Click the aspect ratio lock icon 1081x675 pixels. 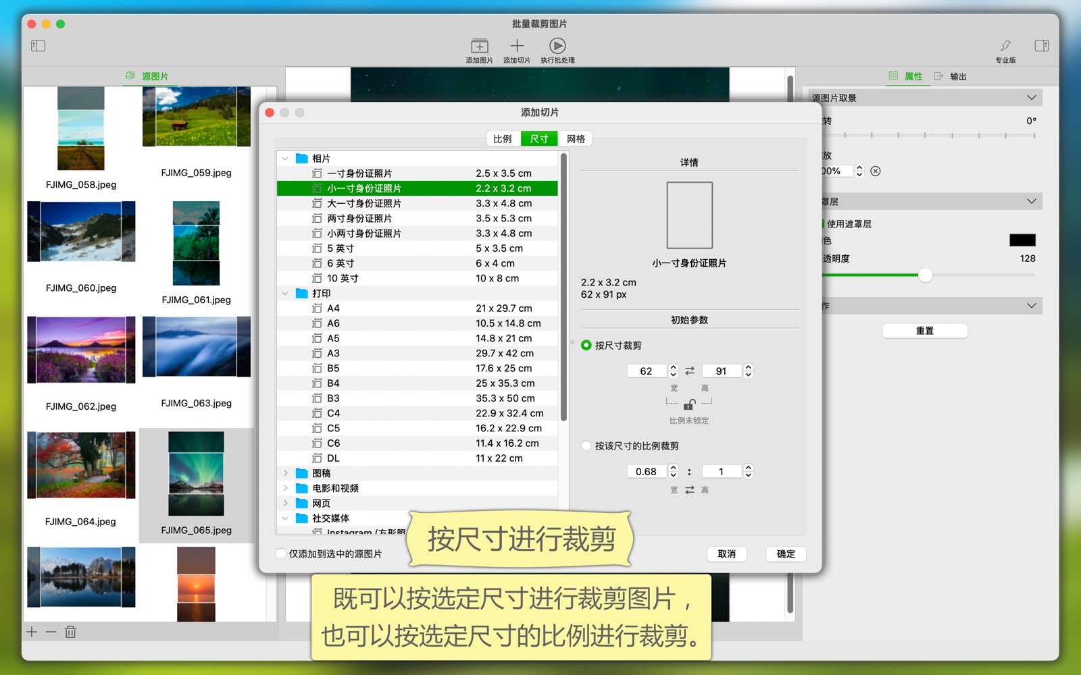tap(688, 405)
